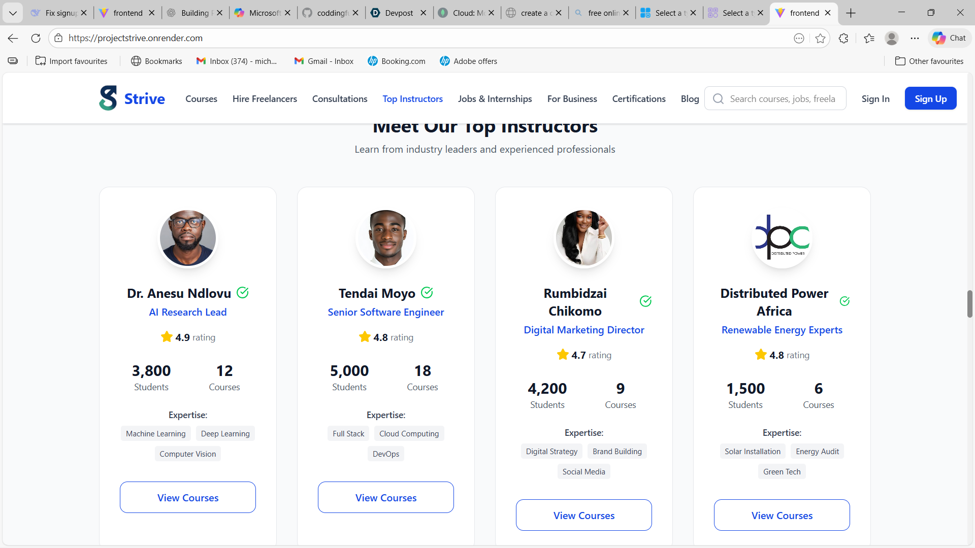This screenshot has height=548, width=975.
Task: Click the browser profile avatar icon
Action: pyautogui.click(x=891, y=38)
